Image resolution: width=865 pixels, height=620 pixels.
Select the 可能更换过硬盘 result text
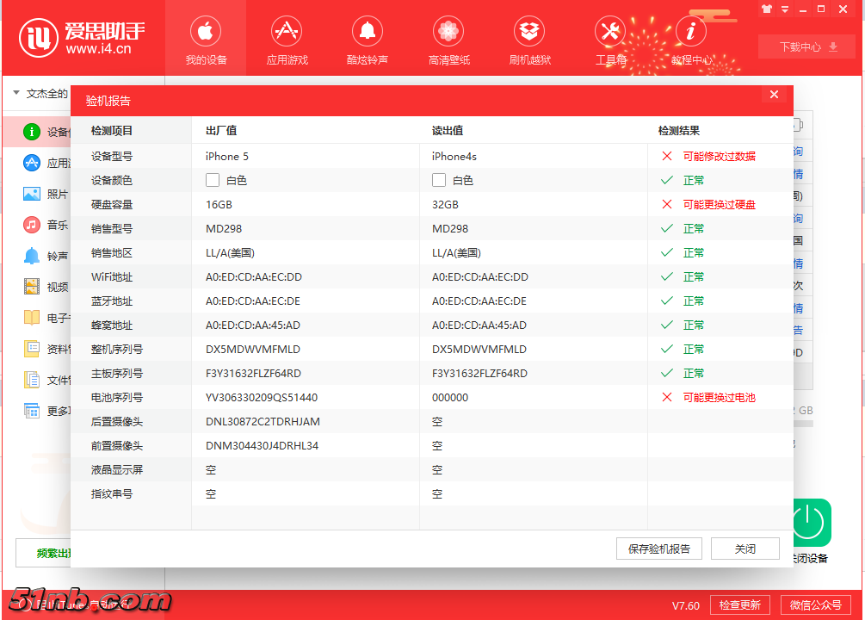(x=720, y=204)
